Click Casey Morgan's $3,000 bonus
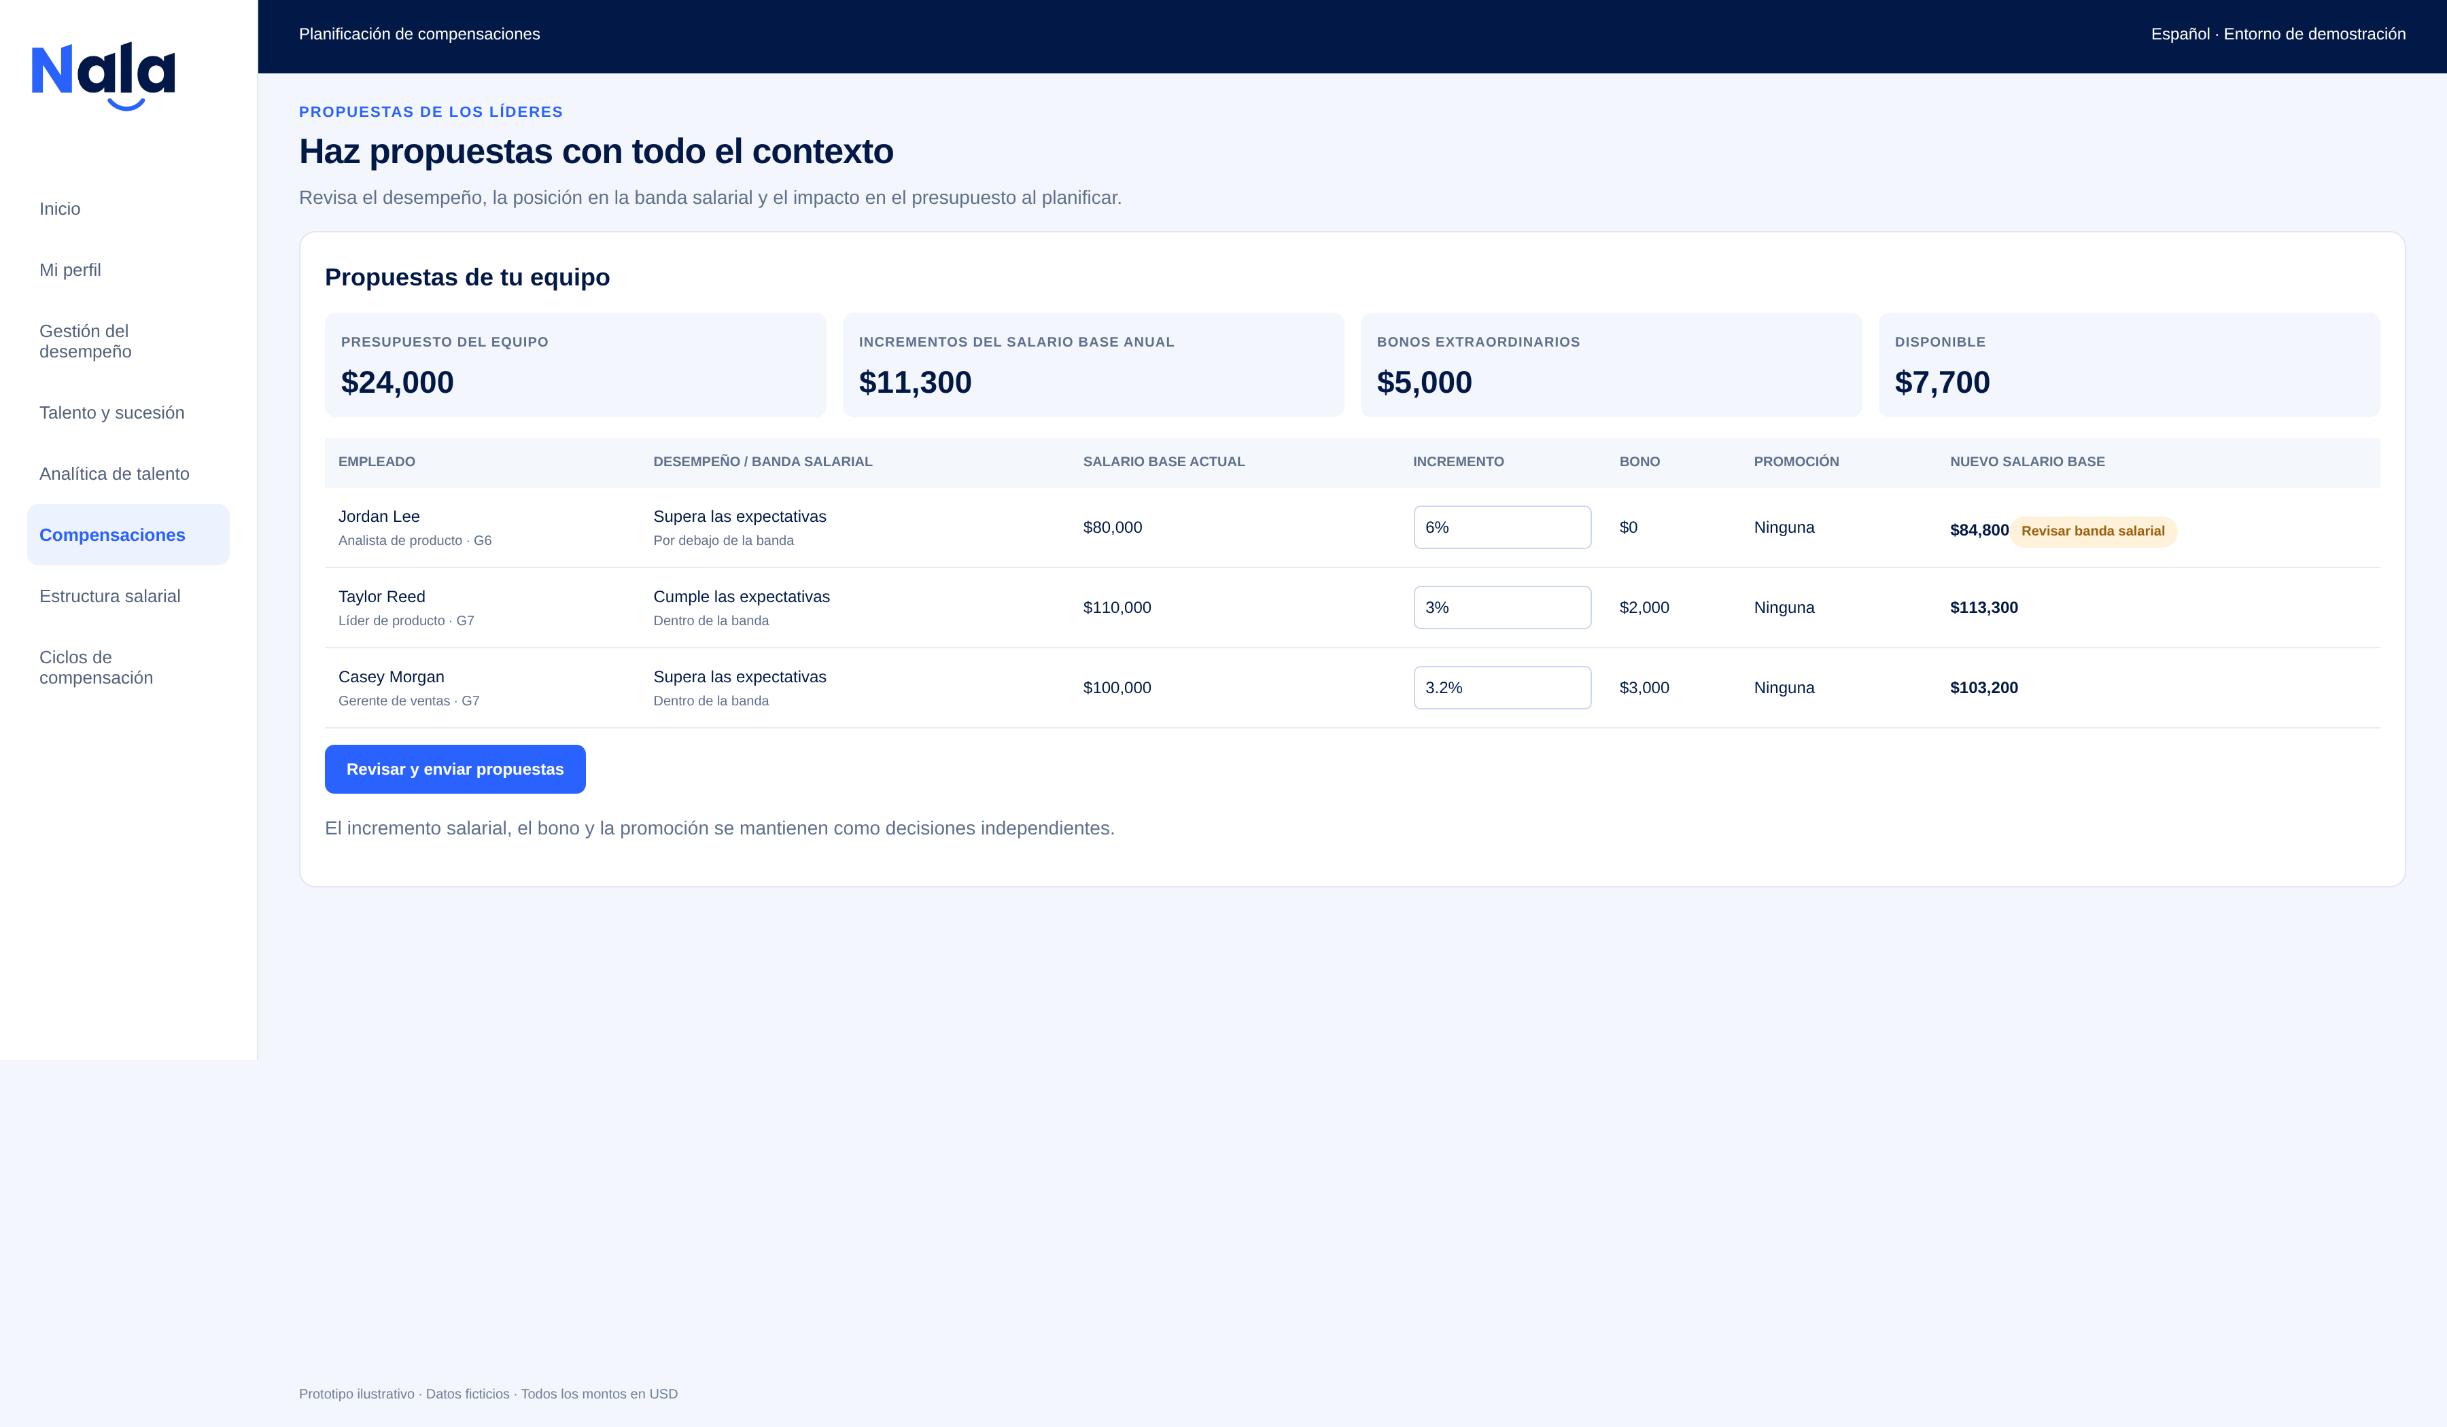Viewport: 2447px width, 1427px height. pyautogui.click(x=1644, y=687)
